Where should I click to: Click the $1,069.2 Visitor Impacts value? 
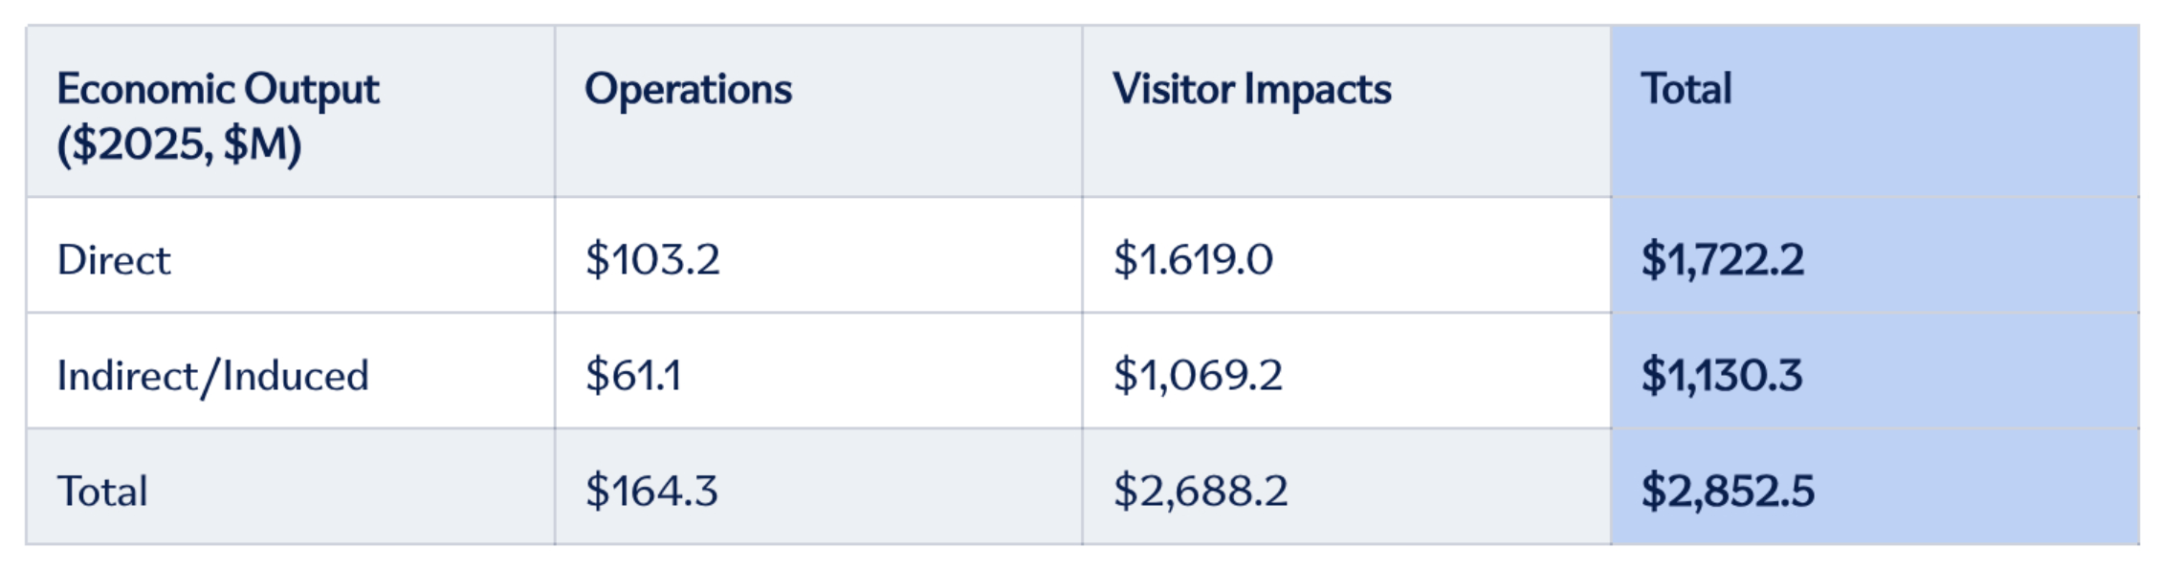[x=1198, y=375]
